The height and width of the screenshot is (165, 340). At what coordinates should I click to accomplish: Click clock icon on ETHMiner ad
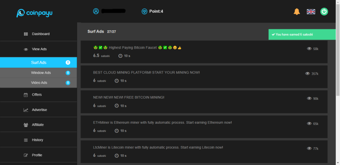(117, 131)
